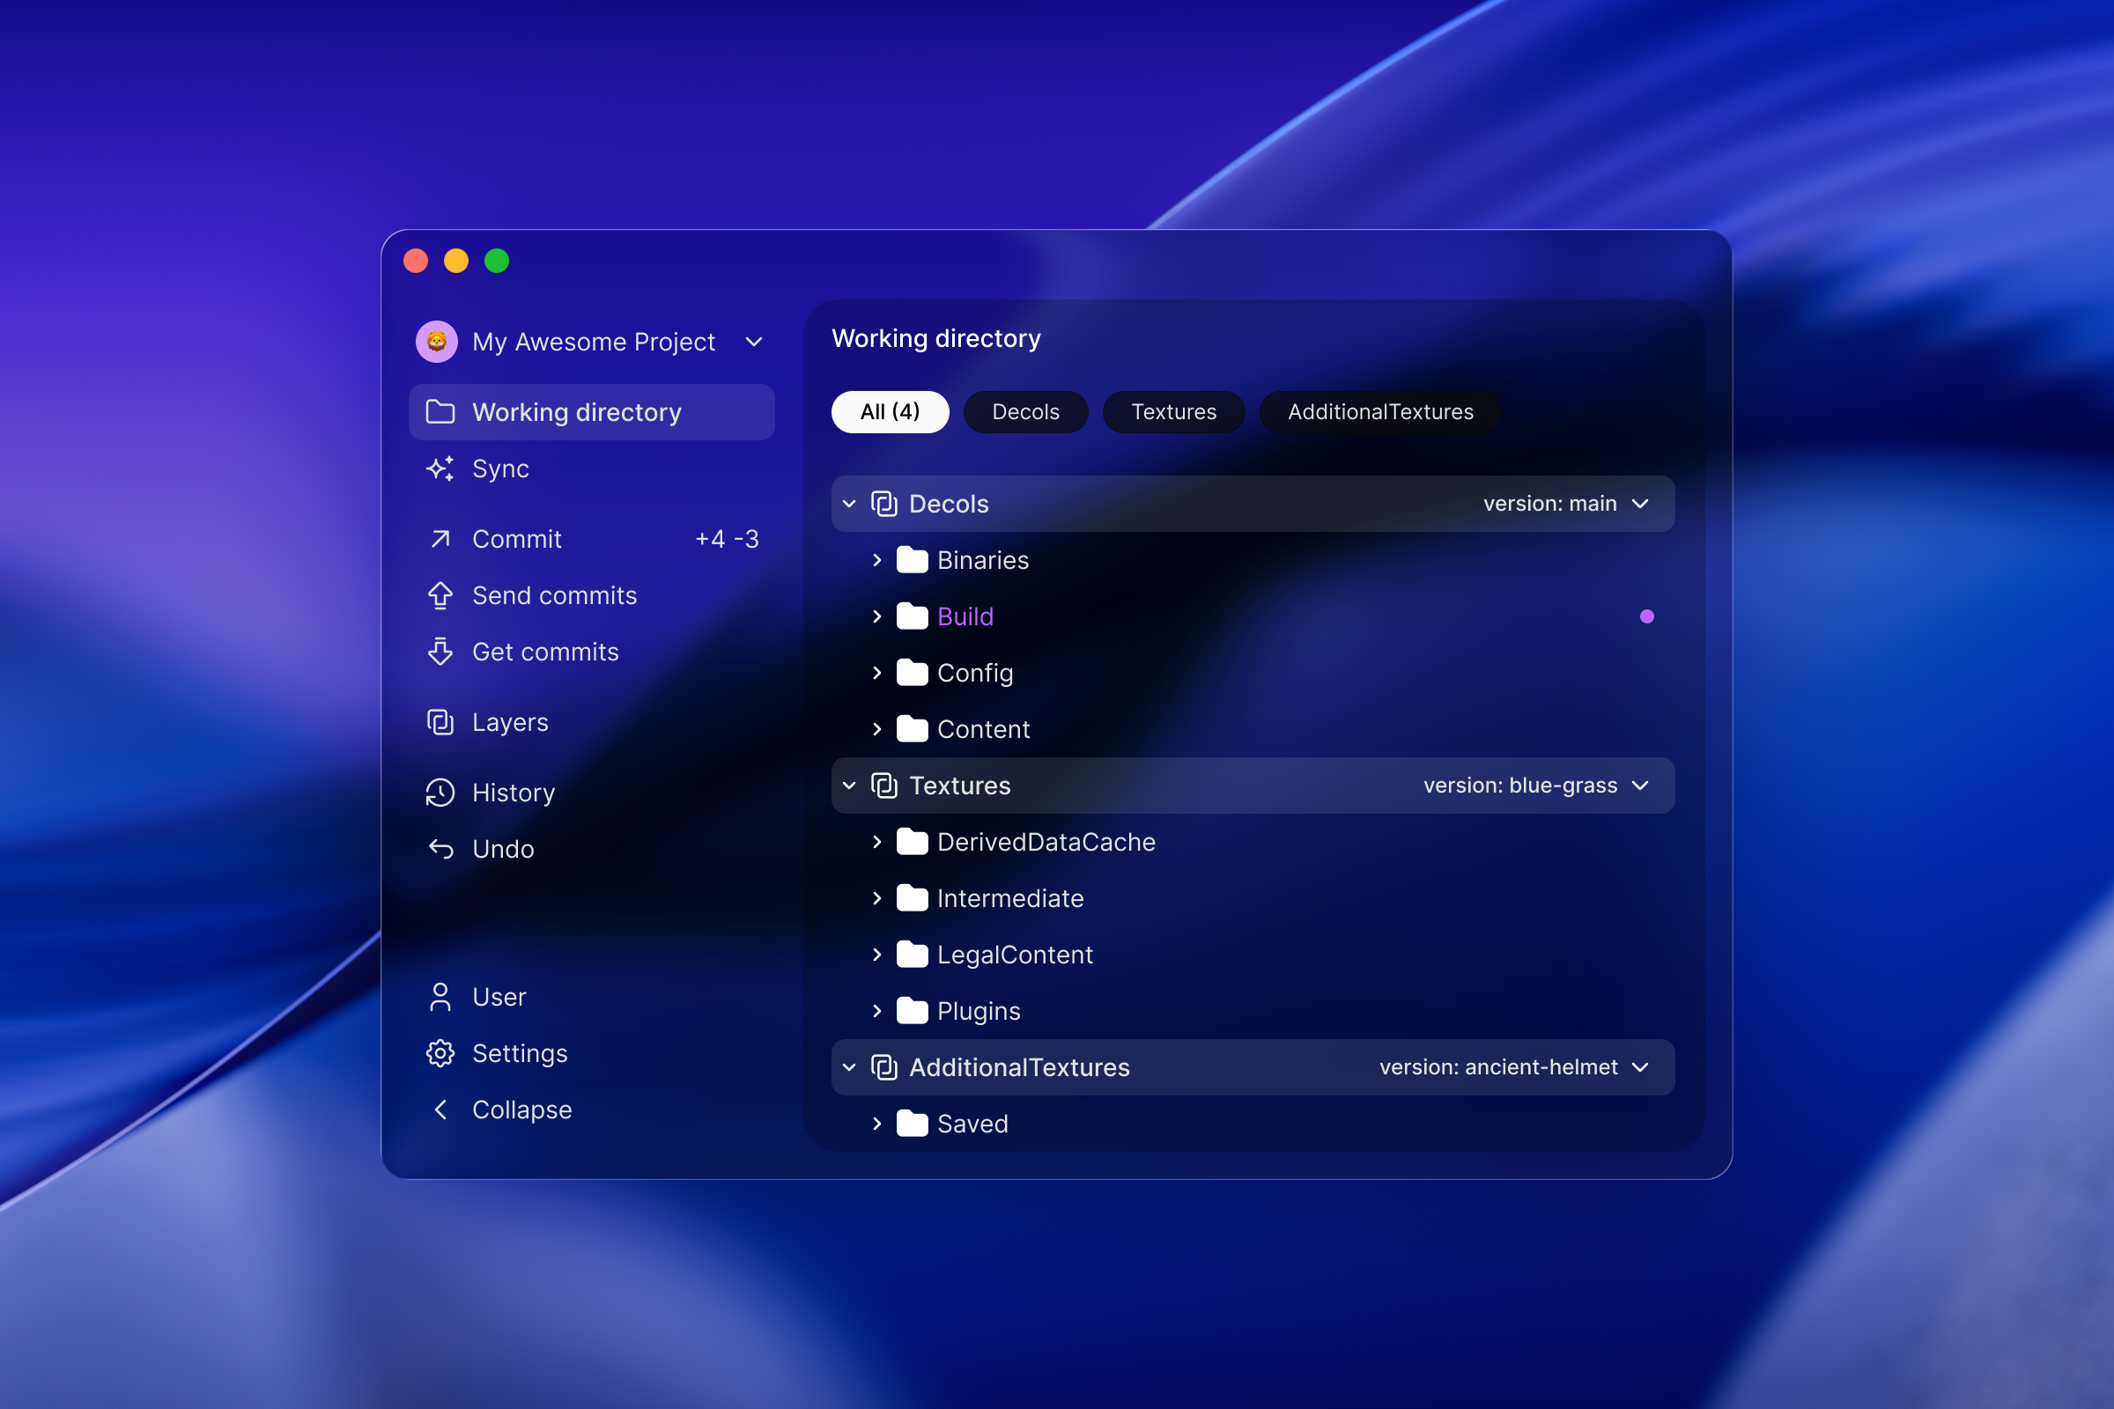This screenshot has width=2114, height=1409.
Task: Click the Get commits download icon
Action: (x=440, y=652)
